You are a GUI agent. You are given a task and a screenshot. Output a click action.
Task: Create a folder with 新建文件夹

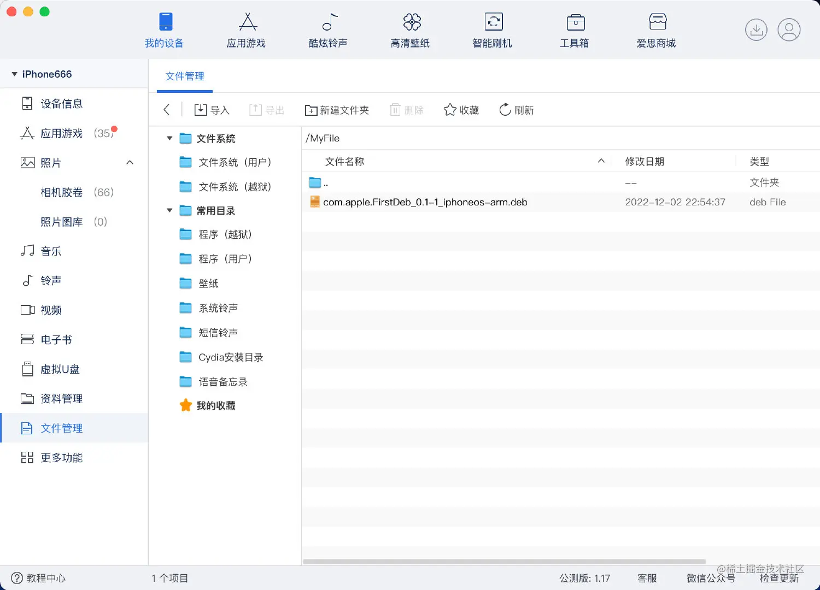click(337, 110)
